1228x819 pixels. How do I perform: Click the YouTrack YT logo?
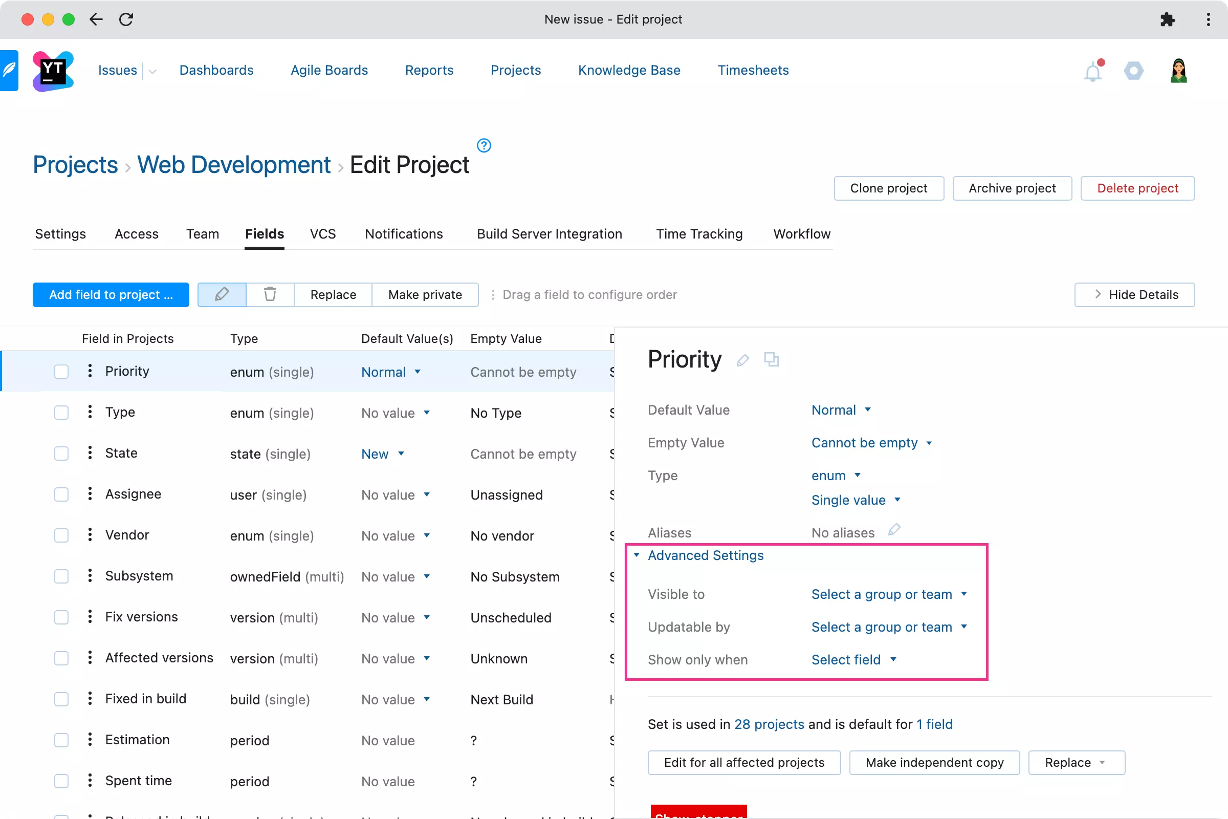[x=53, y=71]
